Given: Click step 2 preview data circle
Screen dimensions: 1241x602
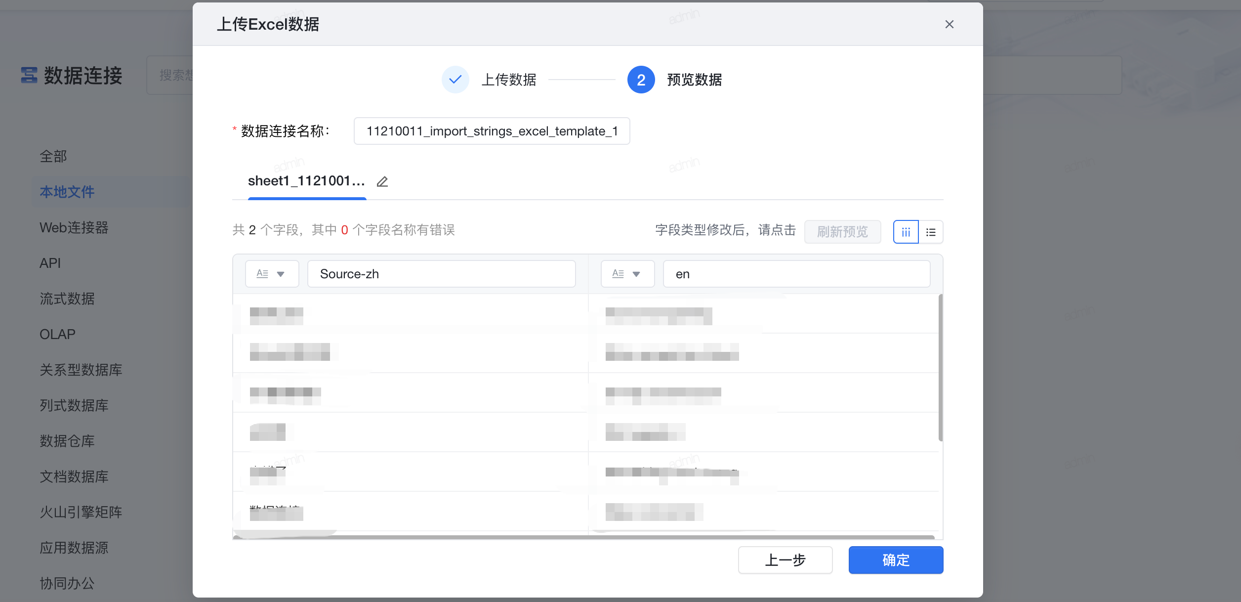Looking at the screenshot, I should pos(641,80).
